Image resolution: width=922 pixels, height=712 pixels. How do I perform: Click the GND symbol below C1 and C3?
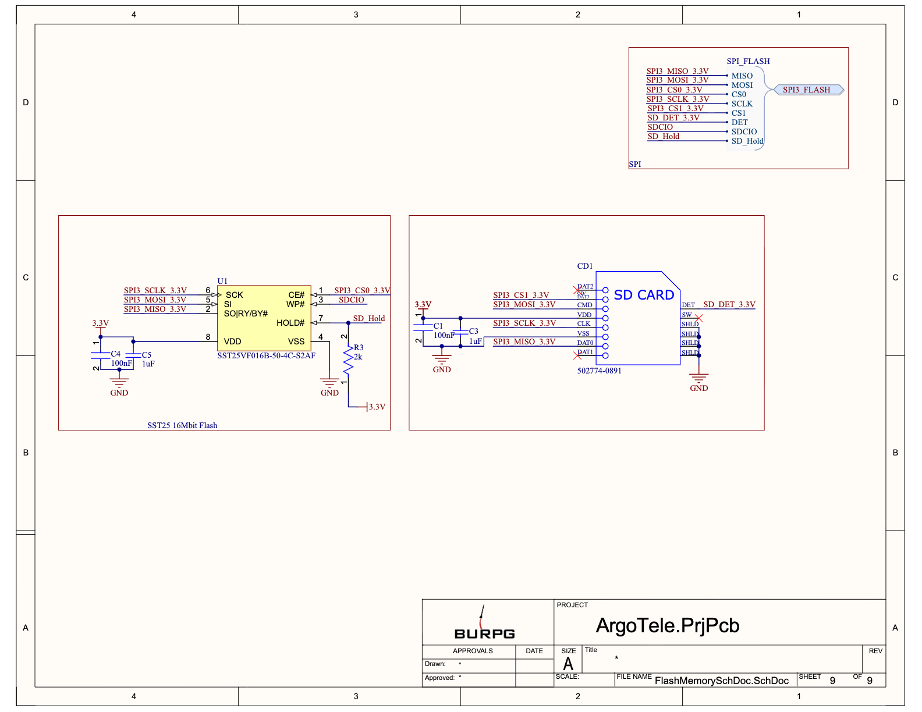point(442,360)
